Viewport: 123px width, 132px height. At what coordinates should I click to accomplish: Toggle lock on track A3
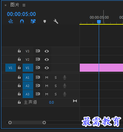click(x=19, y=94)
